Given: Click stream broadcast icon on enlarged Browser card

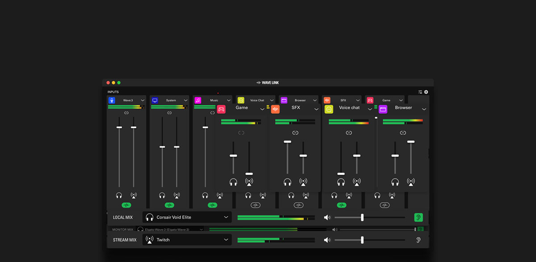Looking at the screenshot, I should coord(411,182).
